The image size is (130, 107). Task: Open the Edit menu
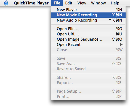69,3
